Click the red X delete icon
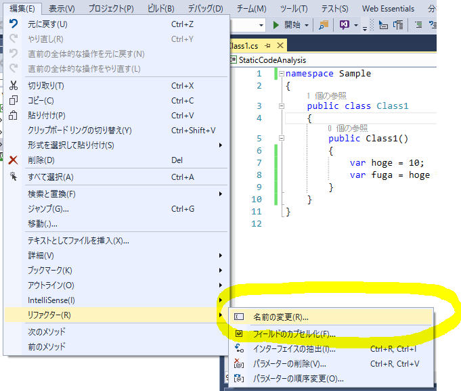 14,160
